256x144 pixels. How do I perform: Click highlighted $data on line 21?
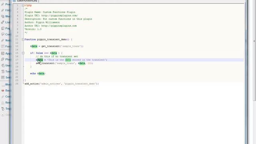(x=41, y=74)
